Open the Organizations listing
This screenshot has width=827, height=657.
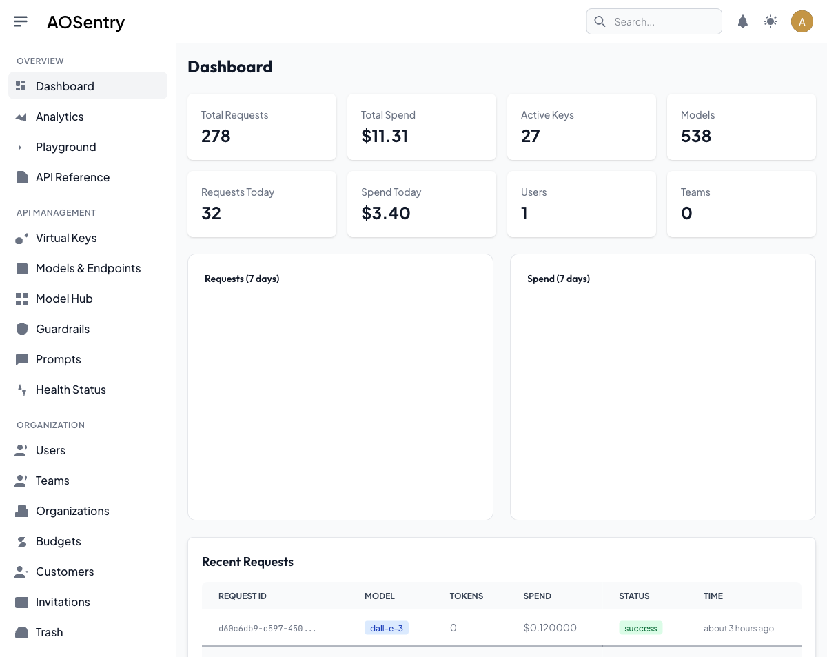(72, 511)
